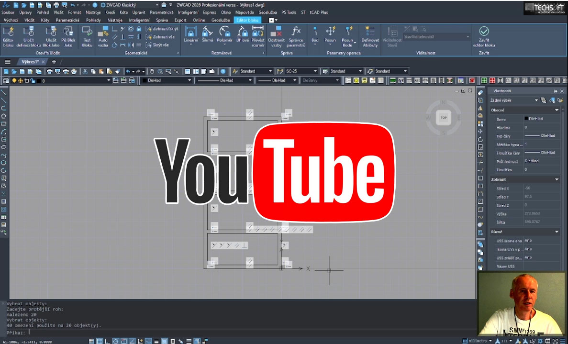Click the TOP face of the view cube
Viewport: 568px width, 344px height.
(x=444, y=117)
